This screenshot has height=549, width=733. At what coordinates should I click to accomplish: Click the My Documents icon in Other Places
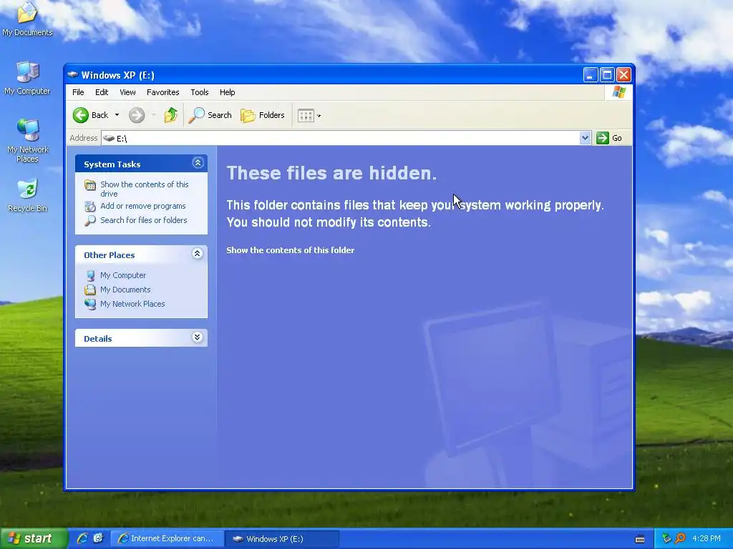[x=89, y=290]
